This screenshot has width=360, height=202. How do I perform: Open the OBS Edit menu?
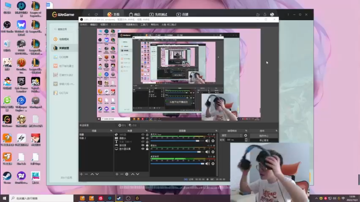[x=94, y=25]
